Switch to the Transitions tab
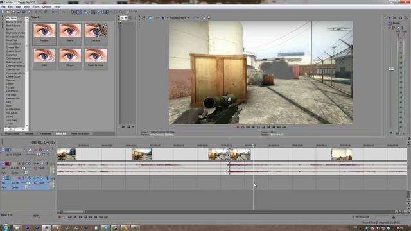 (x=45, y=134)
